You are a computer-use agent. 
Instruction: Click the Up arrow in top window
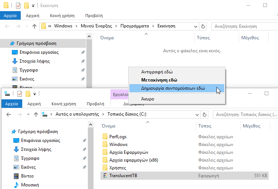pyautogui.click(x=34, y=26)
